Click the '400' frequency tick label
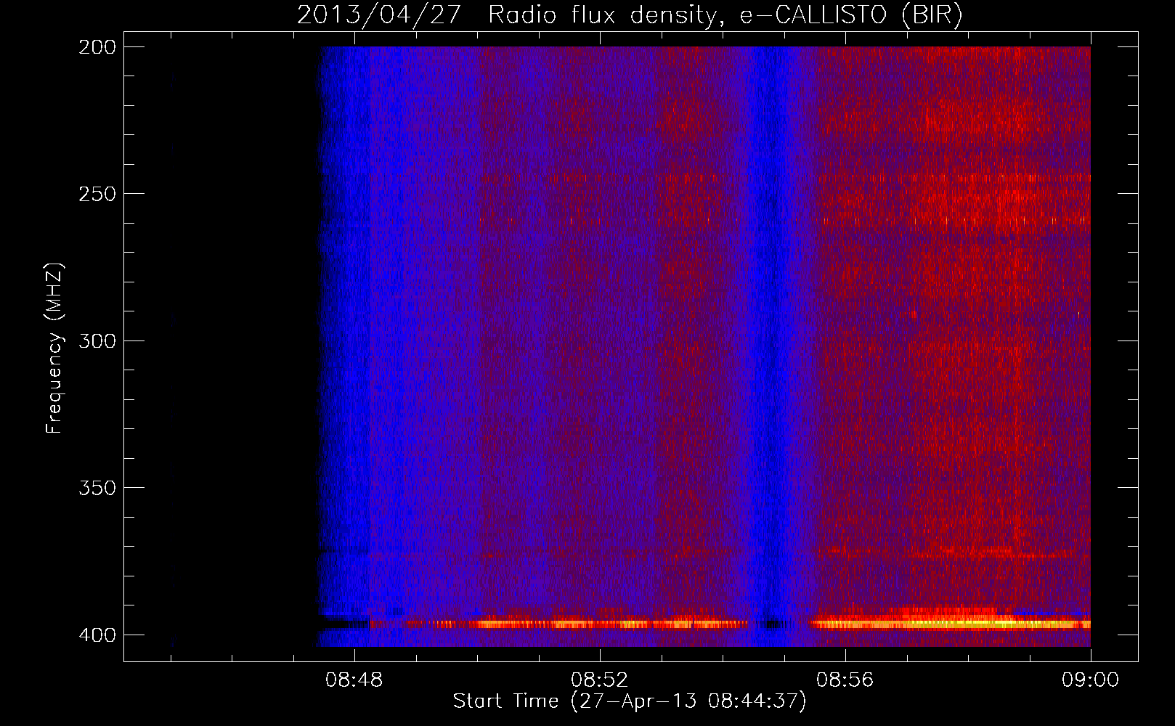 [x=97, y=635]
